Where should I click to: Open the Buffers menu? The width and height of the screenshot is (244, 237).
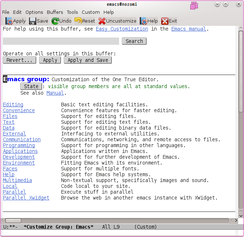pos(55,12)
